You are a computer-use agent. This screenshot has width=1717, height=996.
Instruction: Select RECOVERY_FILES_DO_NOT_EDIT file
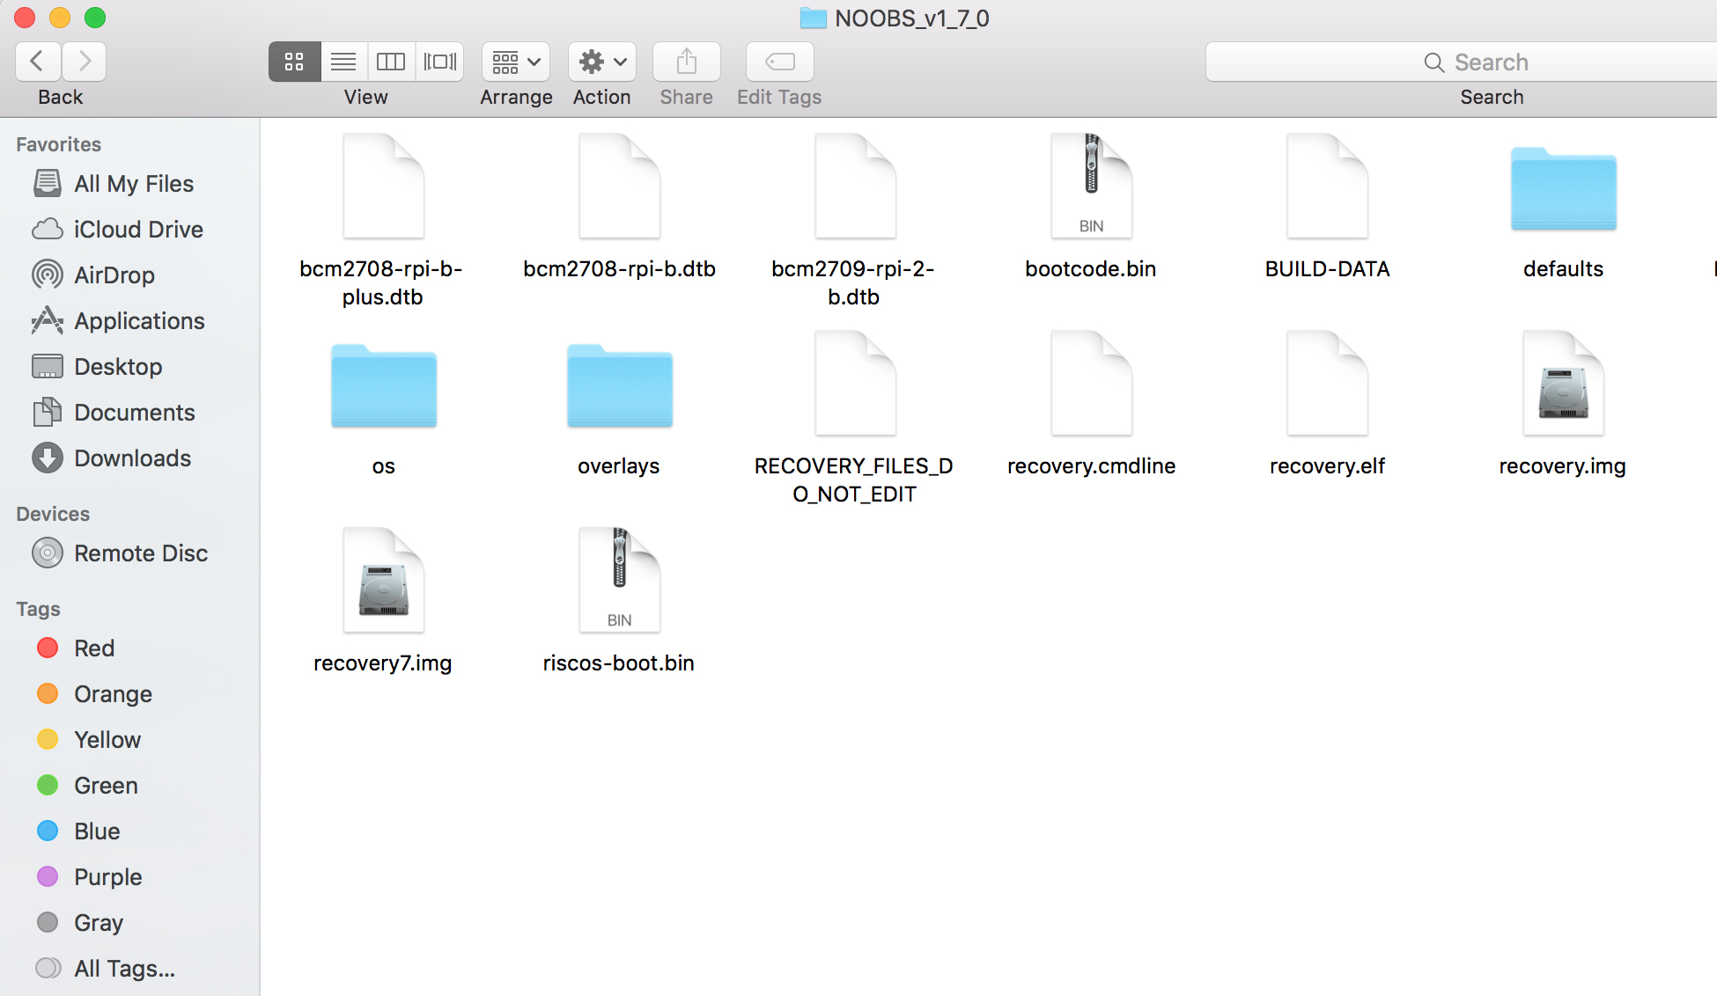[853, 385]
